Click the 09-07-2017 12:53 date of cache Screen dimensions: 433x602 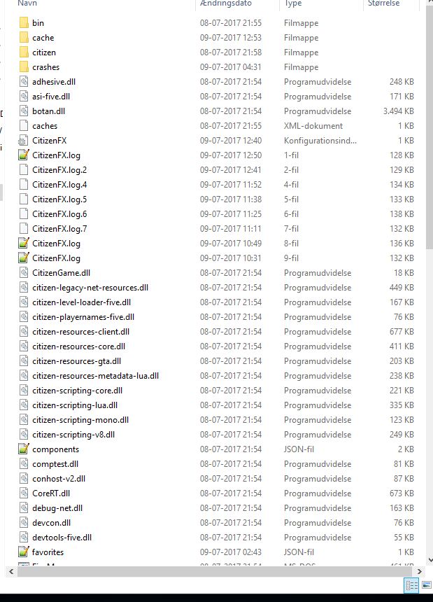pyautogui.click(x=231, y=38)
